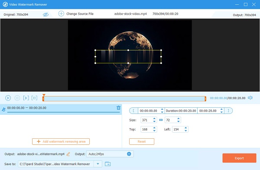Set start point with the left bracket button
The width and height of the screenshot is (260, 170).
[x=133, y=111]
